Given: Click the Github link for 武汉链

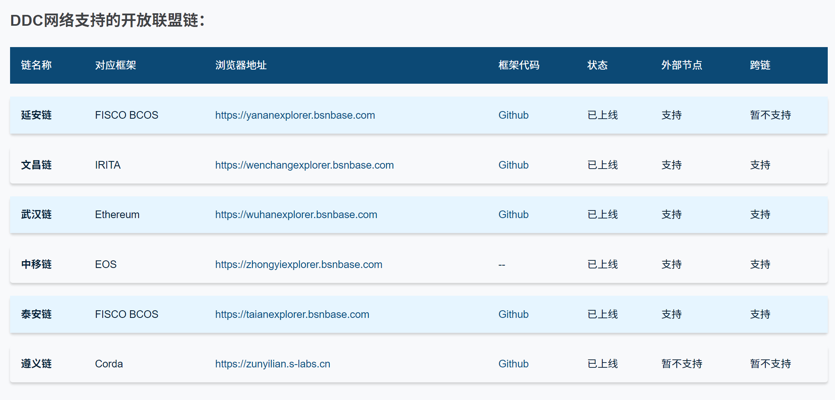Looking at the screenshot, I should tap(513, 214).
